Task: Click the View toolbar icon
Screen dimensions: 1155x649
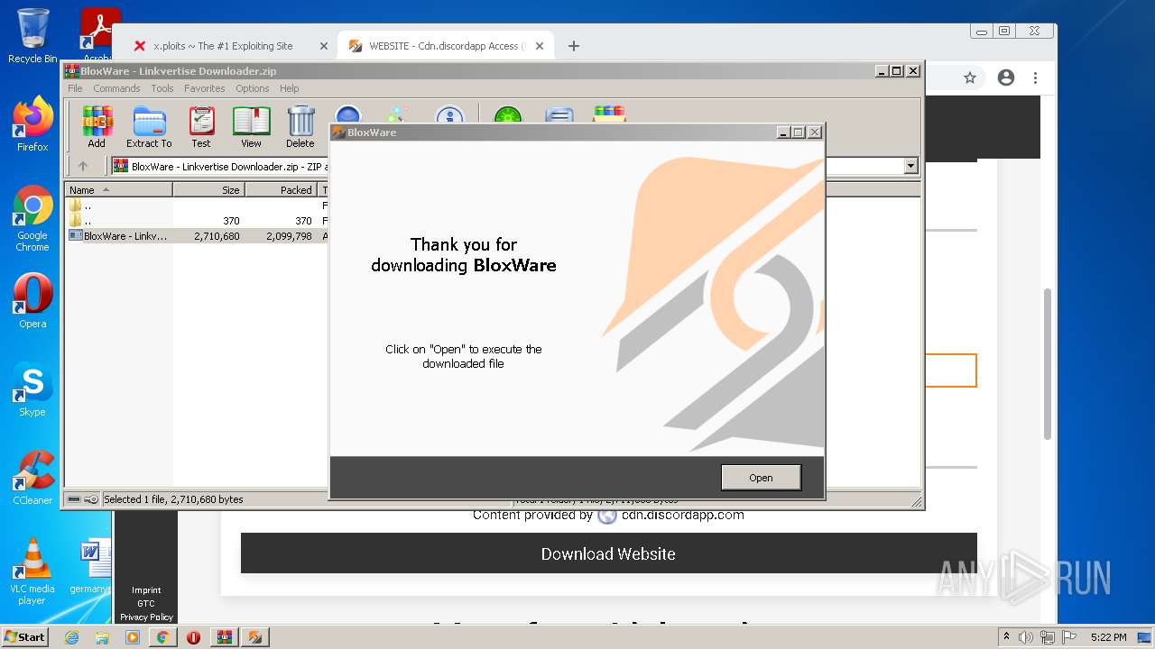Action: pyautogui.click(x=251, y=127)
